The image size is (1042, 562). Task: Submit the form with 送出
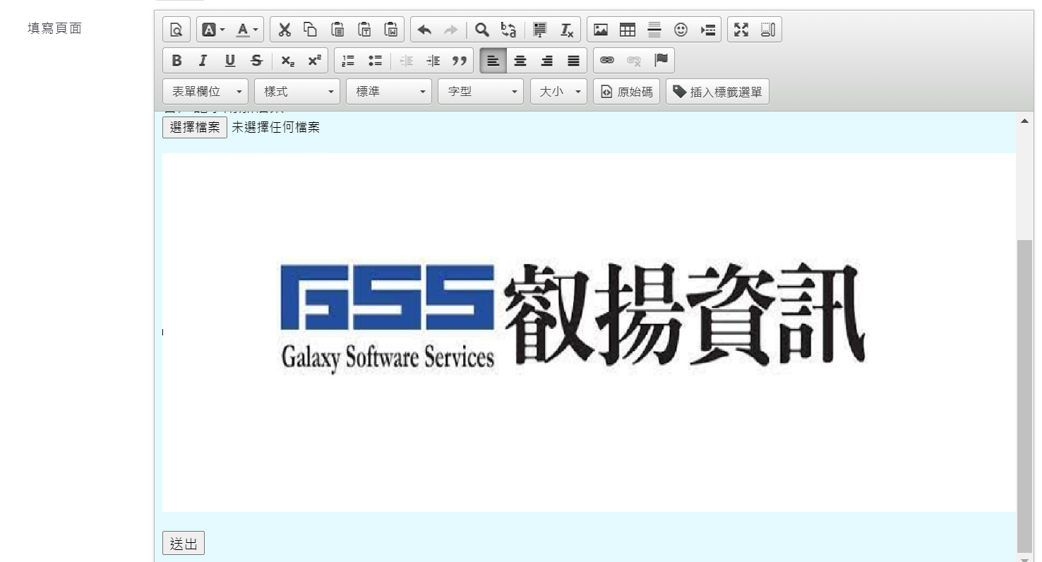[x=184, y=544]
